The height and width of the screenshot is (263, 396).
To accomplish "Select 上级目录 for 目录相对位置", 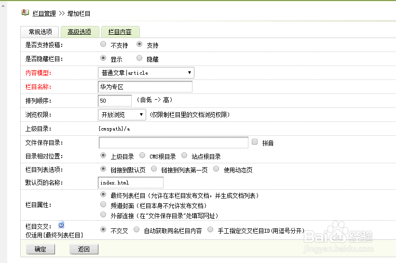I will [103, 155].
